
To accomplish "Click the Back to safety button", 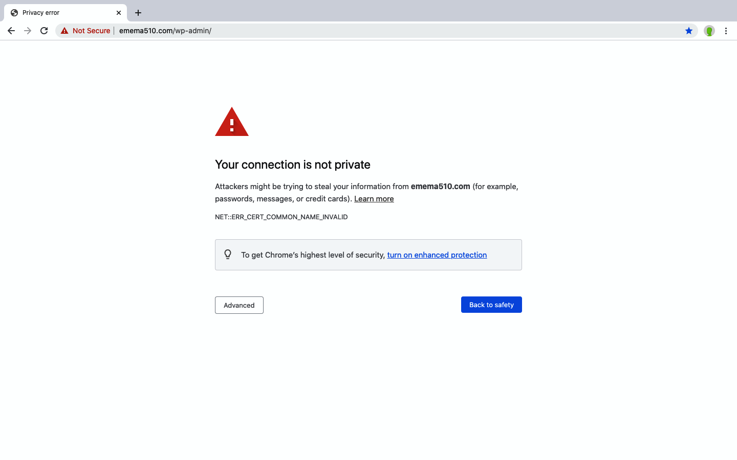I will pyautogui.click(x=491, y=305).
